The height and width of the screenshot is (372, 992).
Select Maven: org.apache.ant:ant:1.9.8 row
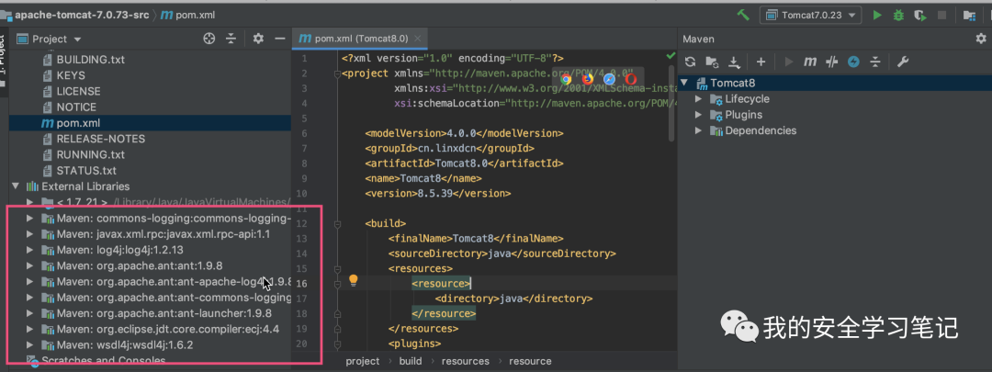coord(150,265)
